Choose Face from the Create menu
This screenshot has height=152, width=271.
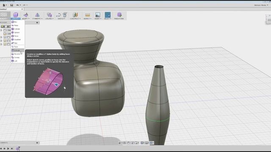[18, 47]
